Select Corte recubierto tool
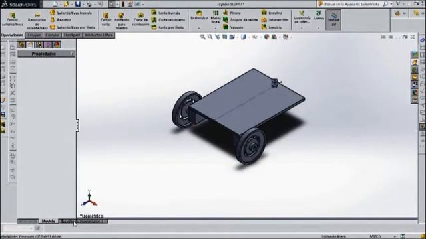 pos(168,20)
